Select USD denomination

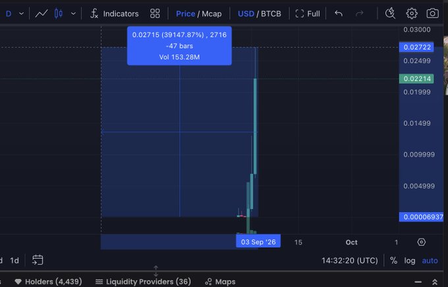coord(246,14)
